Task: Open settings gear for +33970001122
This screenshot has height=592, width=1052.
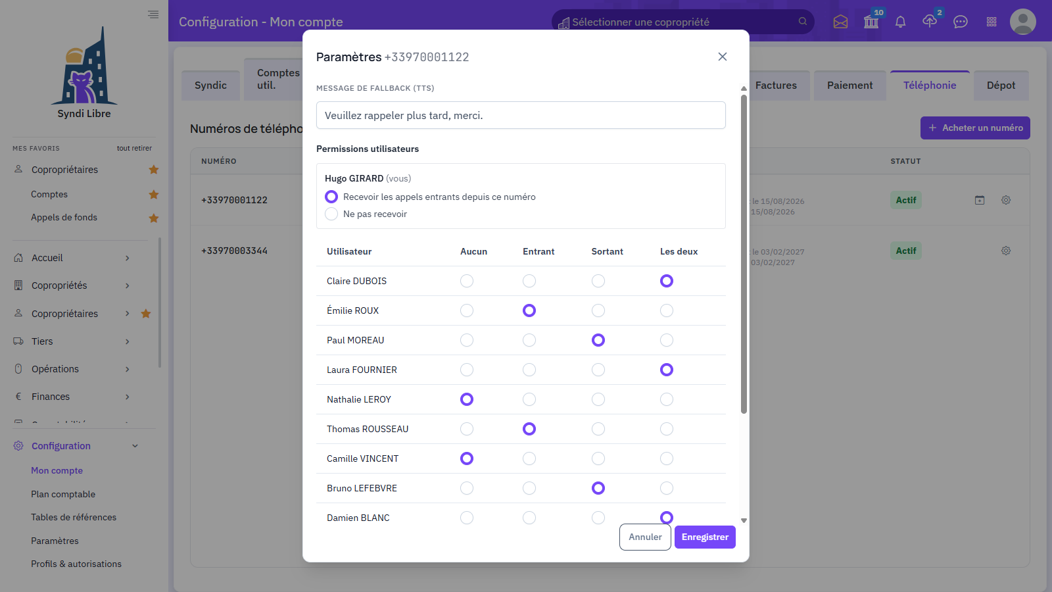Action: (1006, 200)
